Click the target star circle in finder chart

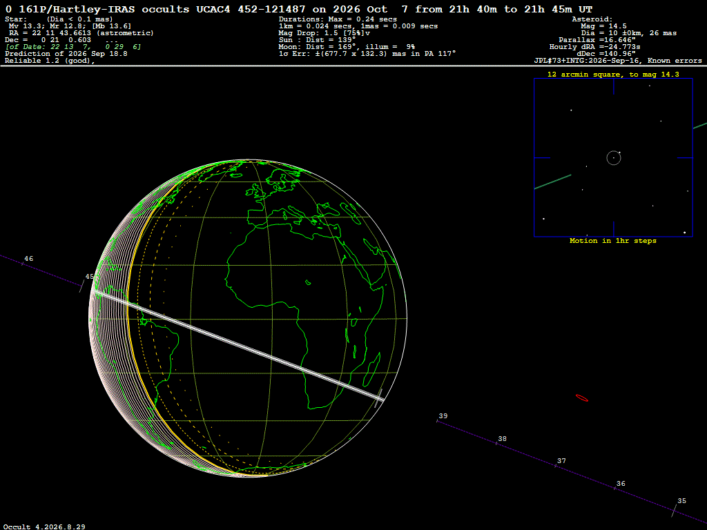coord(613,158)
